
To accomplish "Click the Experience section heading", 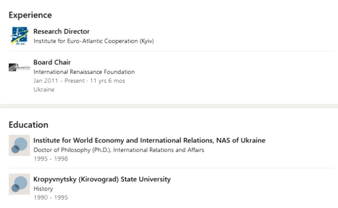I will coord(30,15).
